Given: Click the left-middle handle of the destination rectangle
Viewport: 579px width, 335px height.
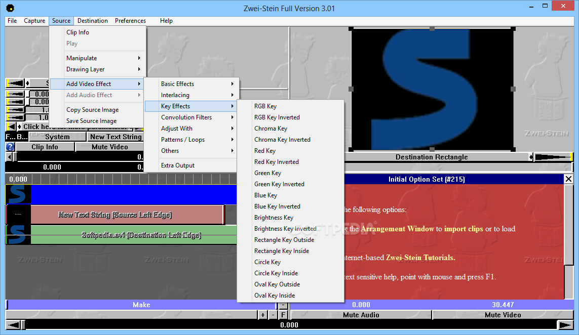Looking at the screenshot, I should click(351, 89).
